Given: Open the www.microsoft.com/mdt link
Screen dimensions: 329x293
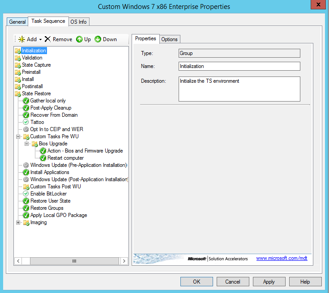Looking at the screenshot, I should click(x=282, y=258).
